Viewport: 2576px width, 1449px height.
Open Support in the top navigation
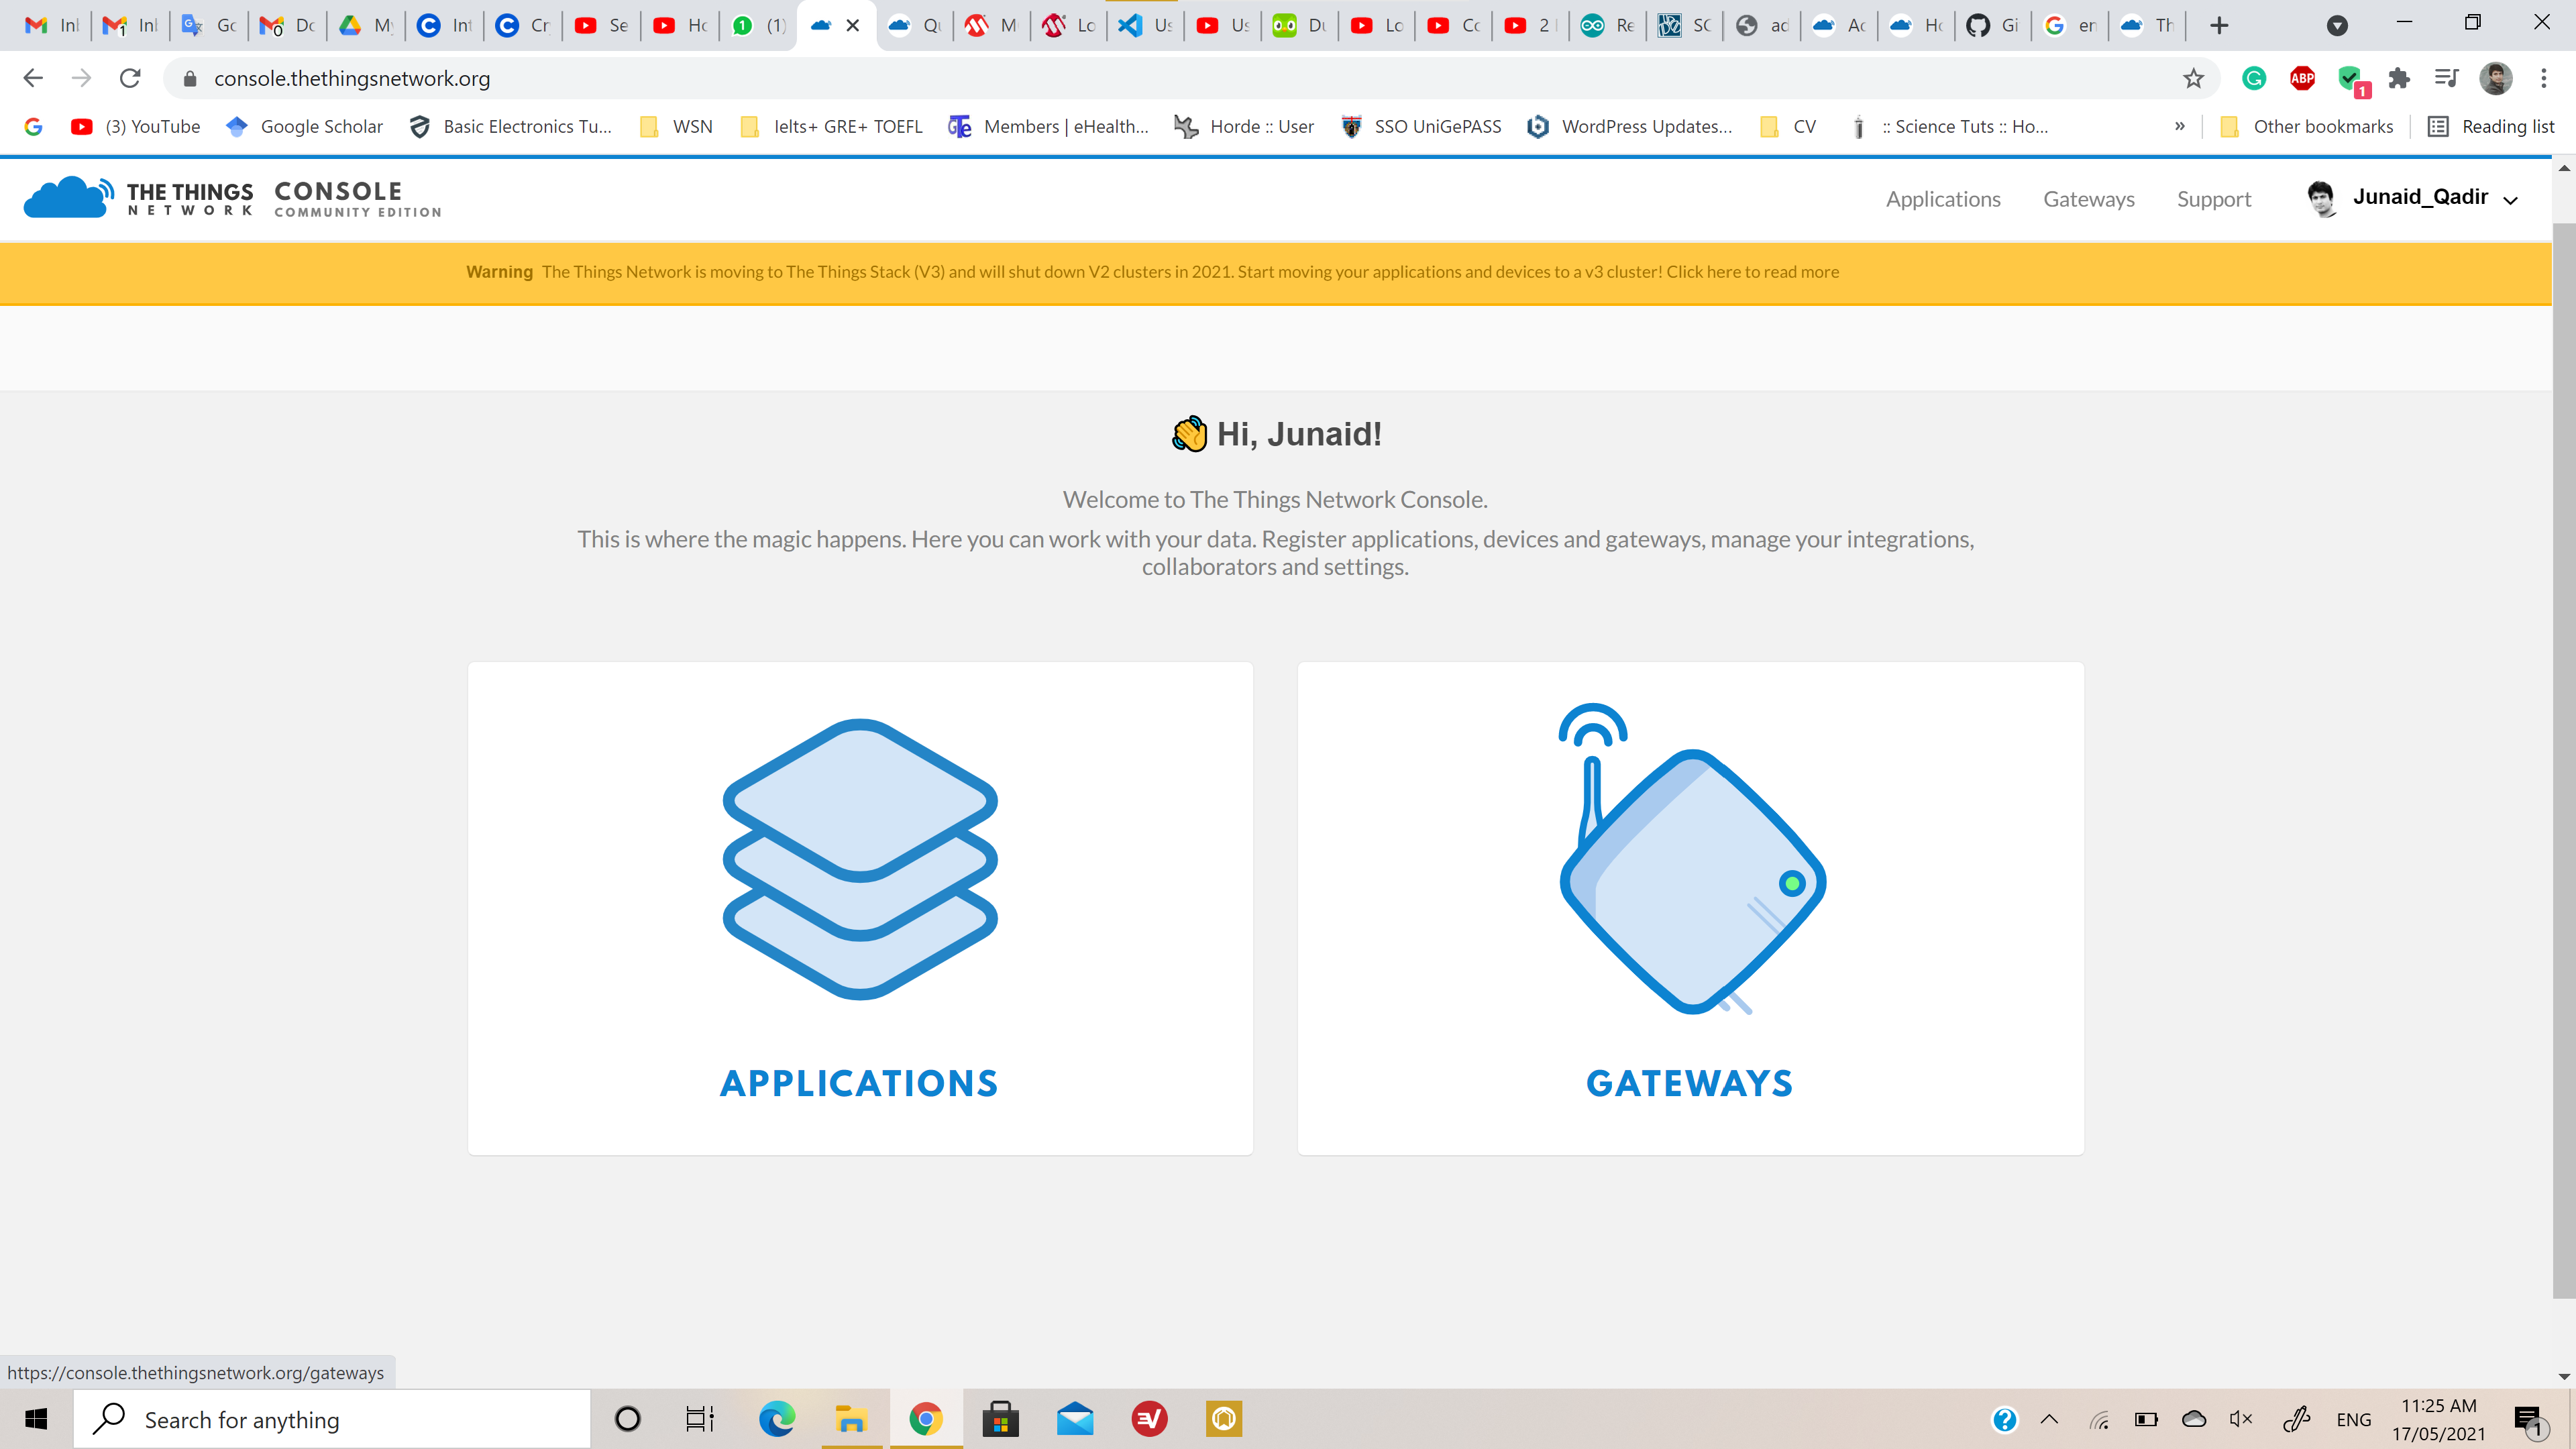pyautogui.click(x=2214, y=199)
